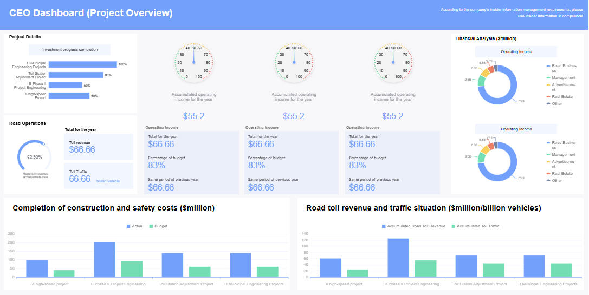
Task: Select the A high-speed Project 60% bar
Action: (69, 96)
